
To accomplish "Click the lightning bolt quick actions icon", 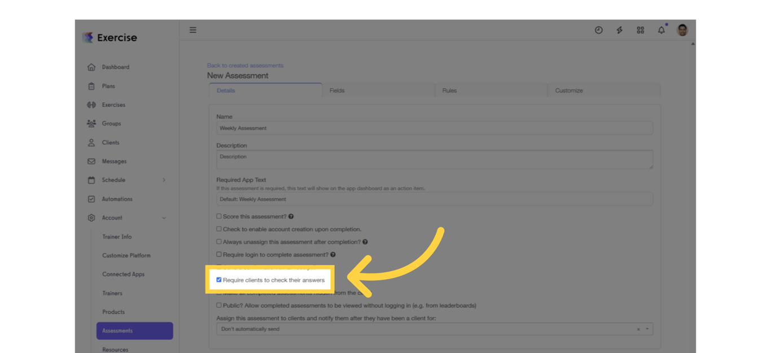I will tap(619, 30).
